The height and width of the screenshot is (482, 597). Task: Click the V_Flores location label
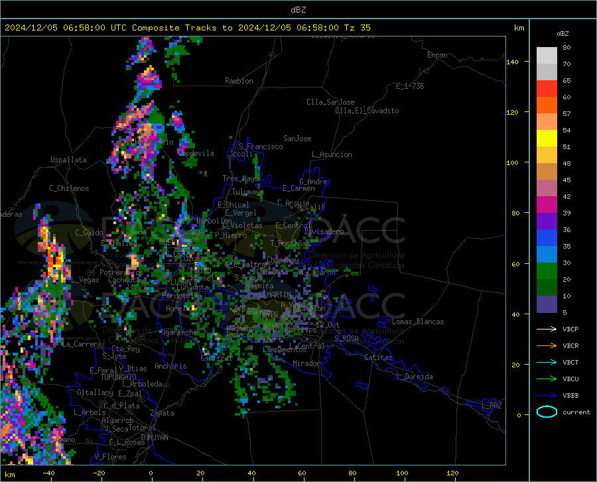click(x=110, y=457)
